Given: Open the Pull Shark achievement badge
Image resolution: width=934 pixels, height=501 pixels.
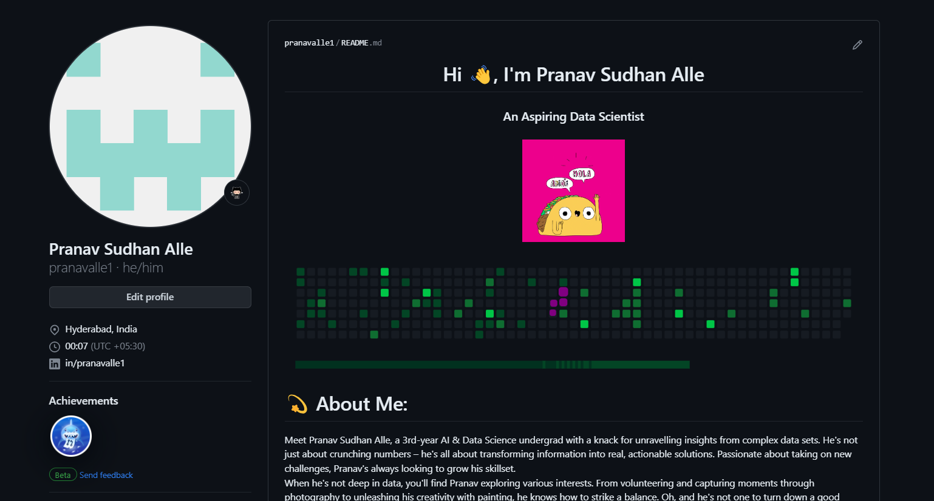Looking at the screenshot, I should click(x=71, y=436).
